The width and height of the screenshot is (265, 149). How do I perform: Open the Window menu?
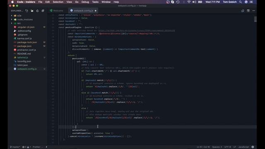[x=106, y=2]
